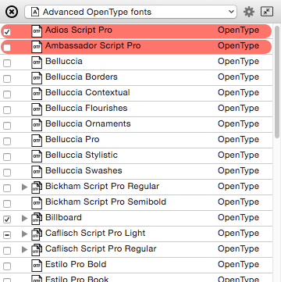
Task: Click the OTF file icon for Ambassador Script Pro
Action: [37, 47]
